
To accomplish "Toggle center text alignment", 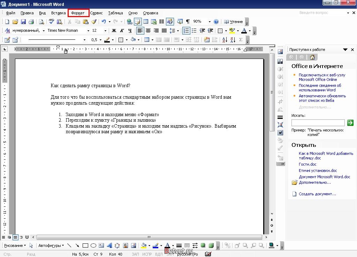I will pos(148,30).
